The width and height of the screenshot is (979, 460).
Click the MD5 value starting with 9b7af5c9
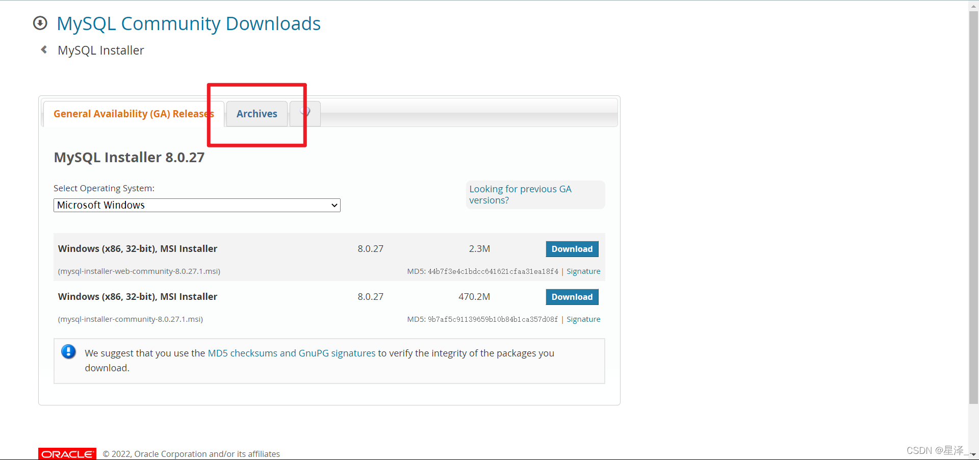coord(493,319)
